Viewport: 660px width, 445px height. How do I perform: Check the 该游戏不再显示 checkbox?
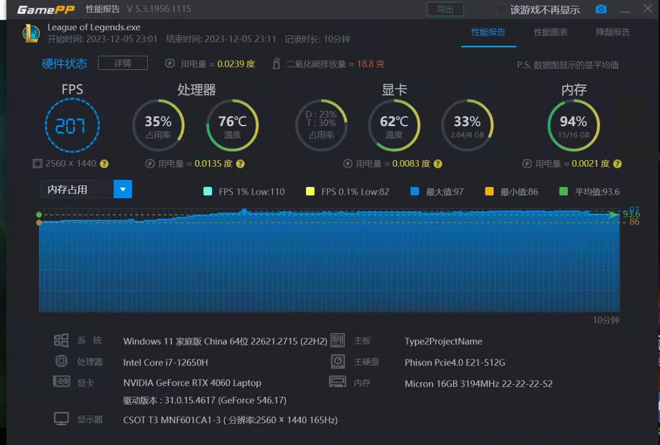click(502, 9)
